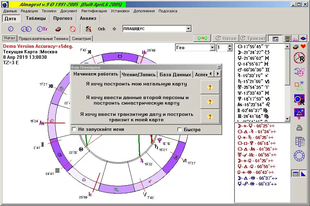Open the tools settings hammer icon
This screenshot has height=206, width=310.
88,29
